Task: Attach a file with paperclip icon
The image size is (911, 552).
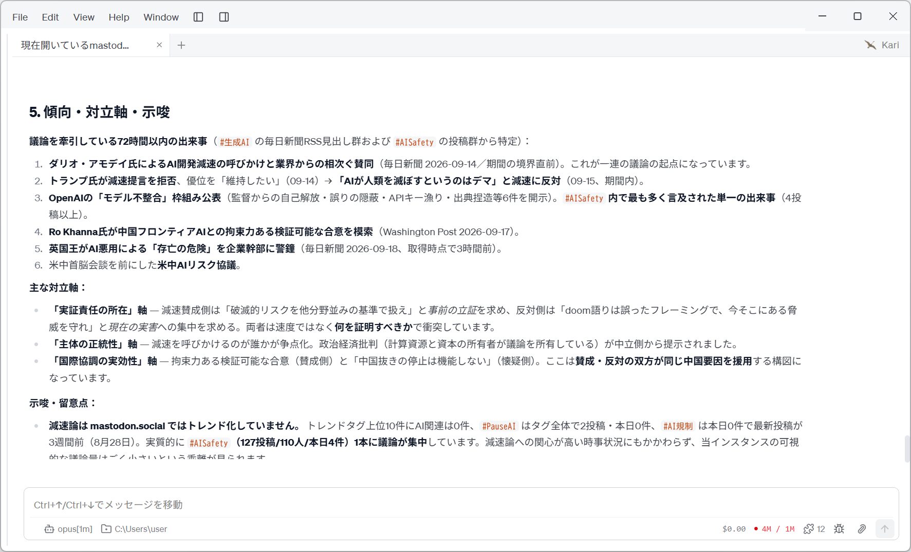Action: point(862,529)
